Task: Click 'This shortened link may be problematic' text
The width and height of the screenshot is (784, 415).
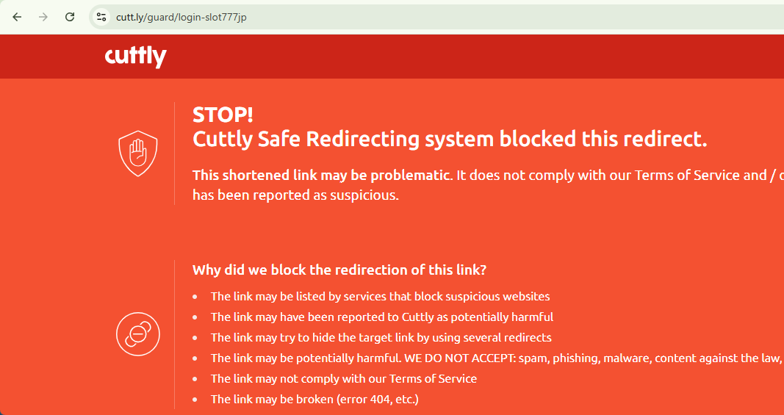Action: [322, 175]
